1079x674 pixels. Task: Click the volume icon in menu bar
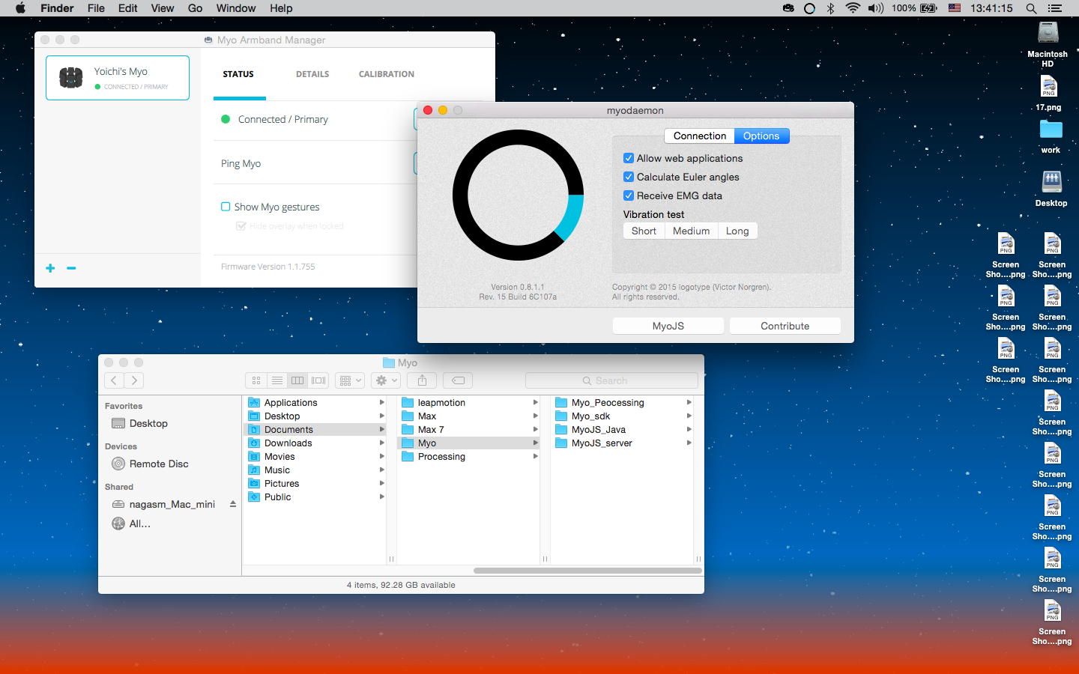coord(875,8)
